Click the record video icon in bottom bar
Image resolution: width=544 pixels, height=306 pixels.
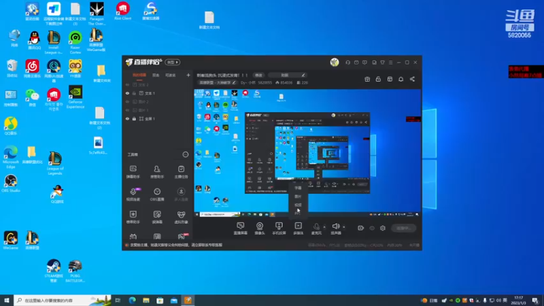pyautogui.click(x=361, y=228)
